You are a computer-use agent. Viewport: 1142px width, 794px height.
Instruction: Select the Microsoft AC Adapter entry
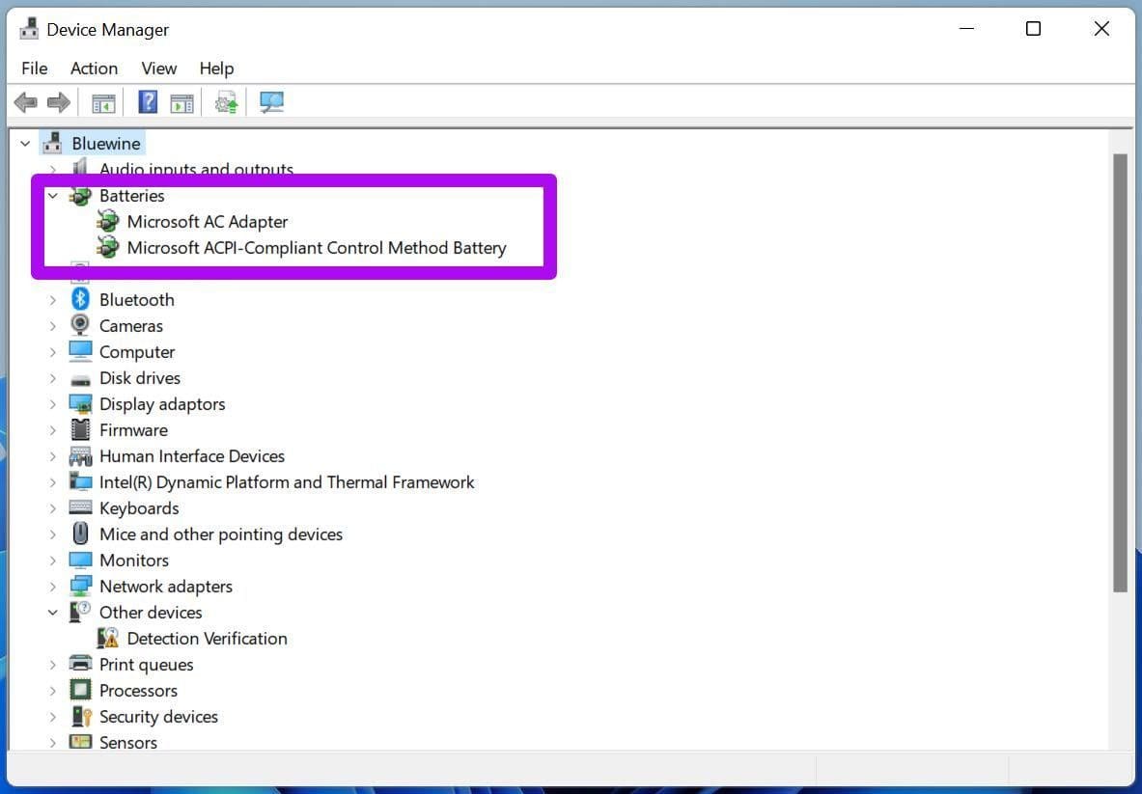[x=207, y=222]
